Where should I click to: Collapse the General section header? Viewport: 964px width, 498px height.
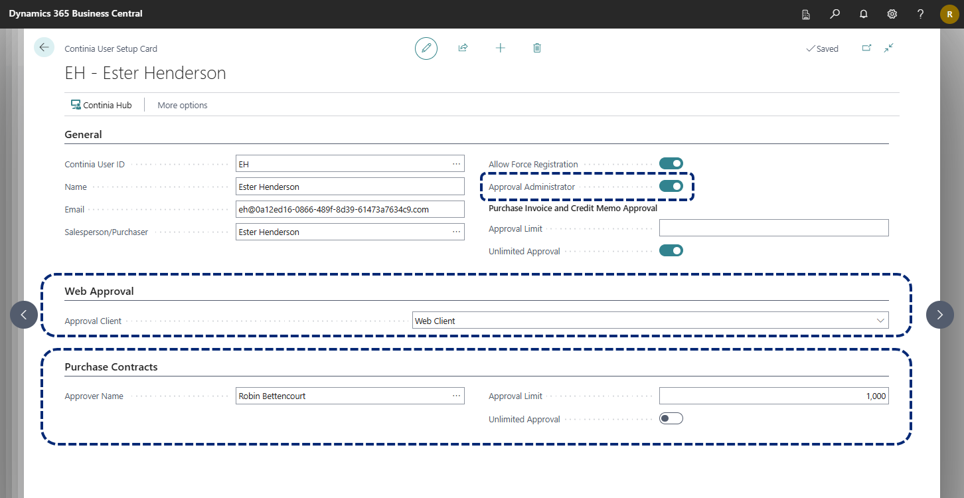pos(83,134)
